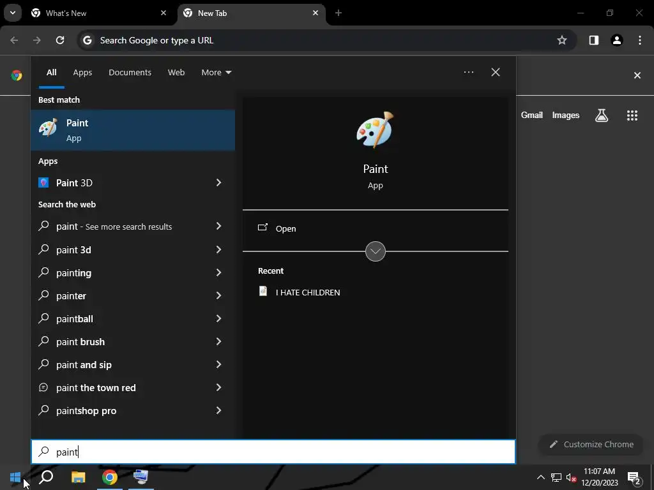Image resolution: width=654 pixels, height=490 pixels.
Task: Open Search Labs flask icon
Action: [x=602, y=115]
